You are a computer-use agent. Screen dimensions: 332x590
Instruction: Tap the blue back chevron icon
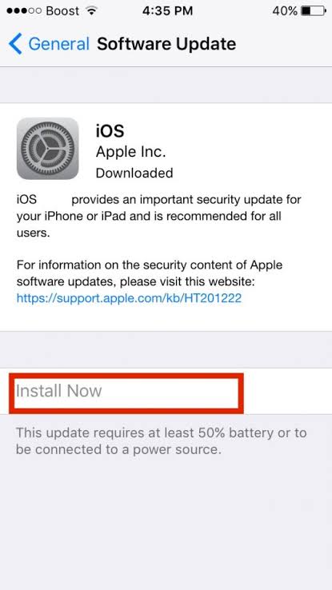[15, 44]
